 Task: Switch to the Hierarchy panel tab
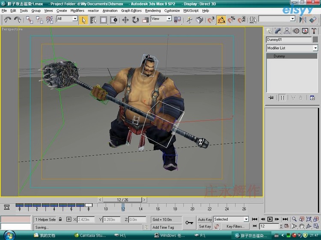287,31
